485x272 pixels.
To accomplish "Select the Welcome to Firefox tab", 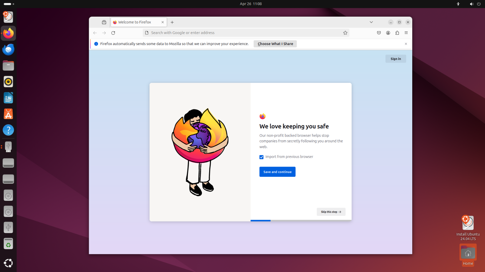I will coord(139,22).
